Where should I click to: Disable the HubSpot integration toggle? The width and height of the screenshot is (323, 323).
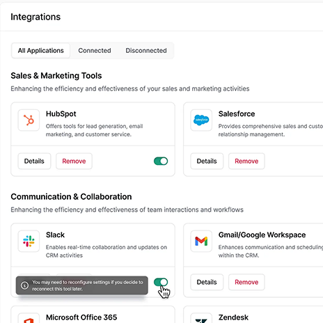161,161
